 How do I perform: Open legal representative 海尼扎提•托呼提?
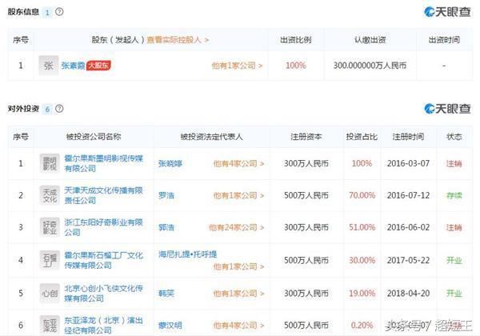pyautogui.click(x=187, y=254)
